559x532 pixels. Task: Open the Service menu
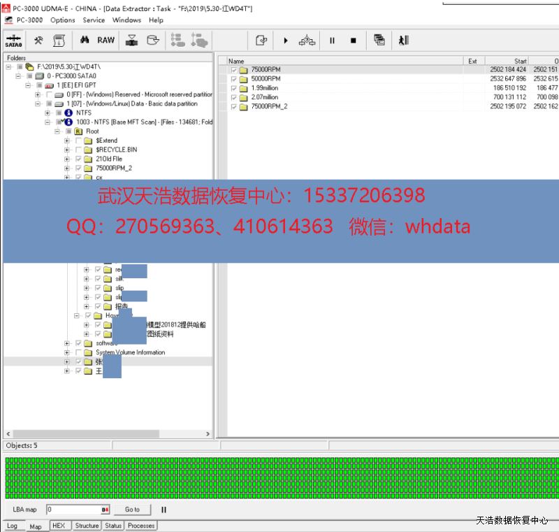click(x=94, y=20)
